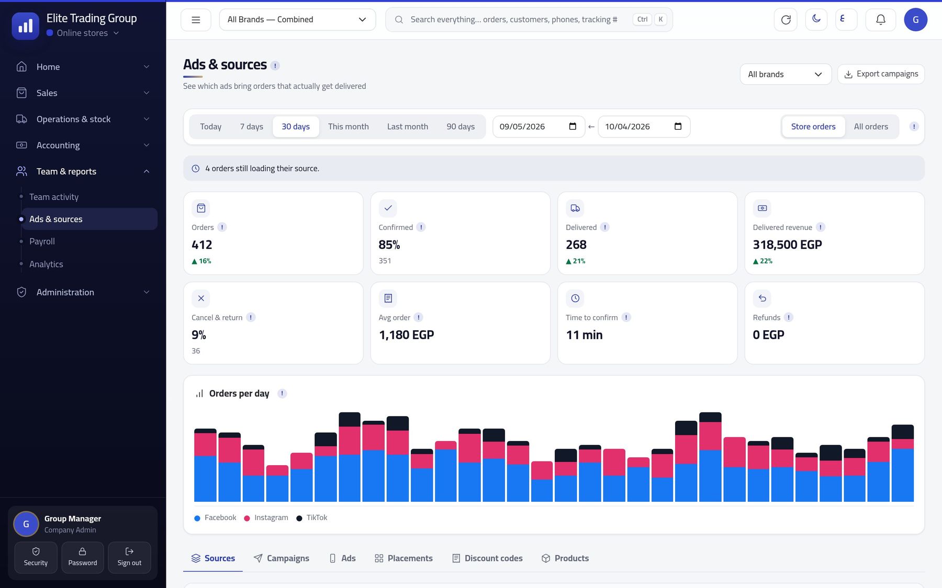
Task: Switch to All orders view
Action: pos(871,126)
